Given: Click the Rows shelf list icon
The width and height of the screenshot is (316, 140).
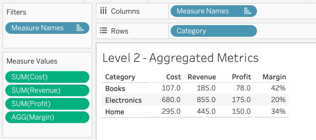Looking at the screenshot, I should (103, 31).
